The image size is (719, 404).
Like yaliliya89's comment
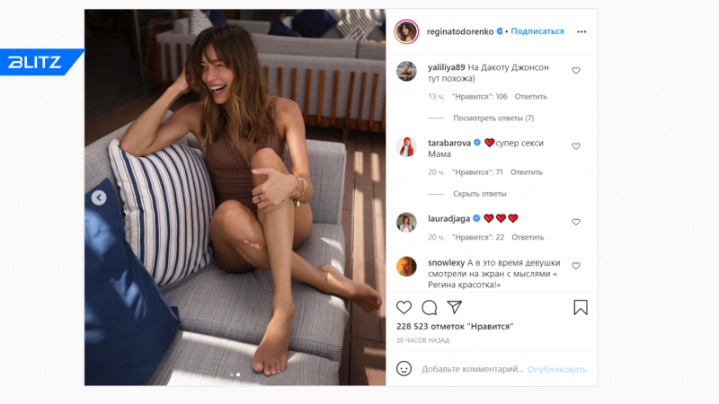[x=576, y=71]
